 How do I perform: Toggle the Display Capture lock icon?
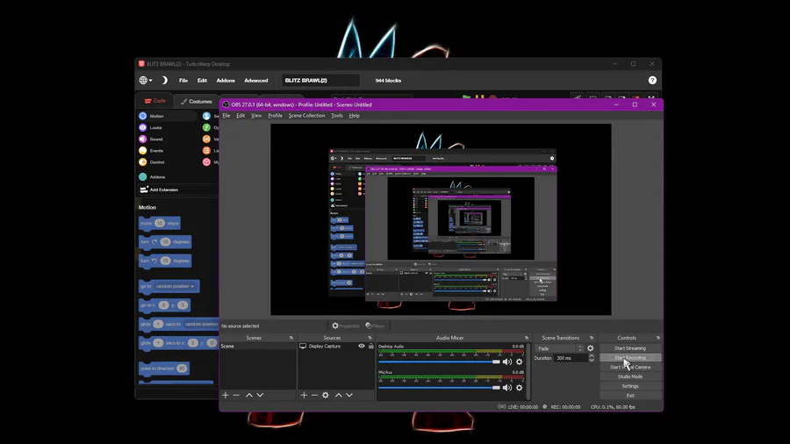coord(370,347)
